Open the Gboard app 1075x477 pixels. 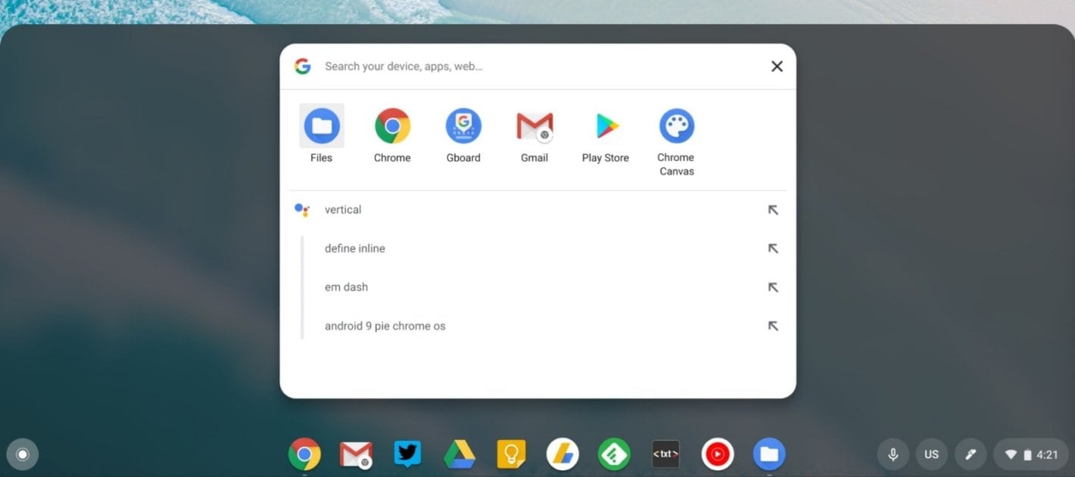pos(463,135)
